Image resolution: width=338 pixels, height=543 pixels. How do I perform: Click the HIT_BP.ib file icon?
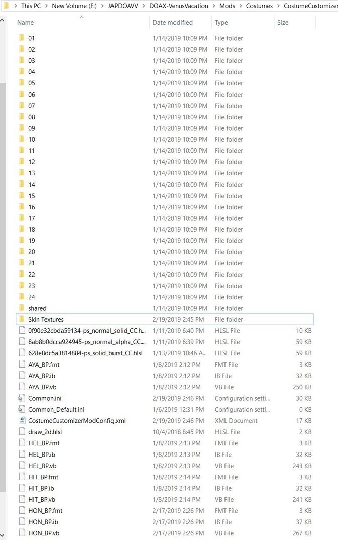[22, 488]
